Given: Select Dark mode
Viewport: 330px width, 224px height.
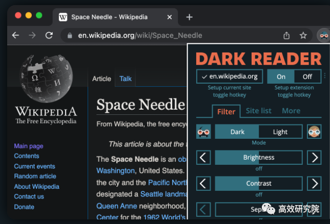Looking at the screenshot, I should pos(237,132).
